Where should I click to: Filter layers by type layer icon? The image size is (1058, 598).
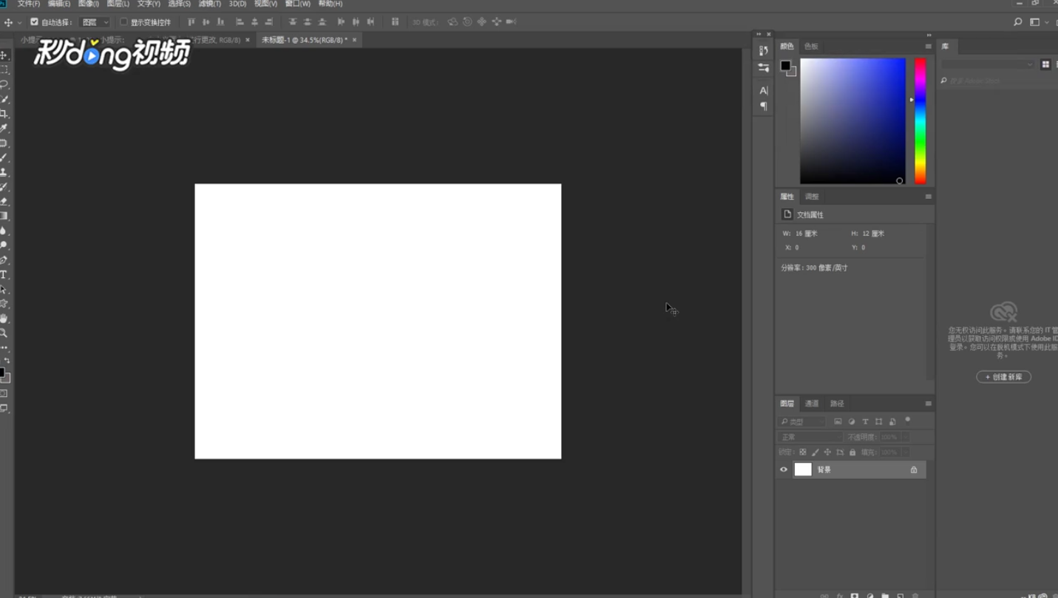[x=865, y=421]
